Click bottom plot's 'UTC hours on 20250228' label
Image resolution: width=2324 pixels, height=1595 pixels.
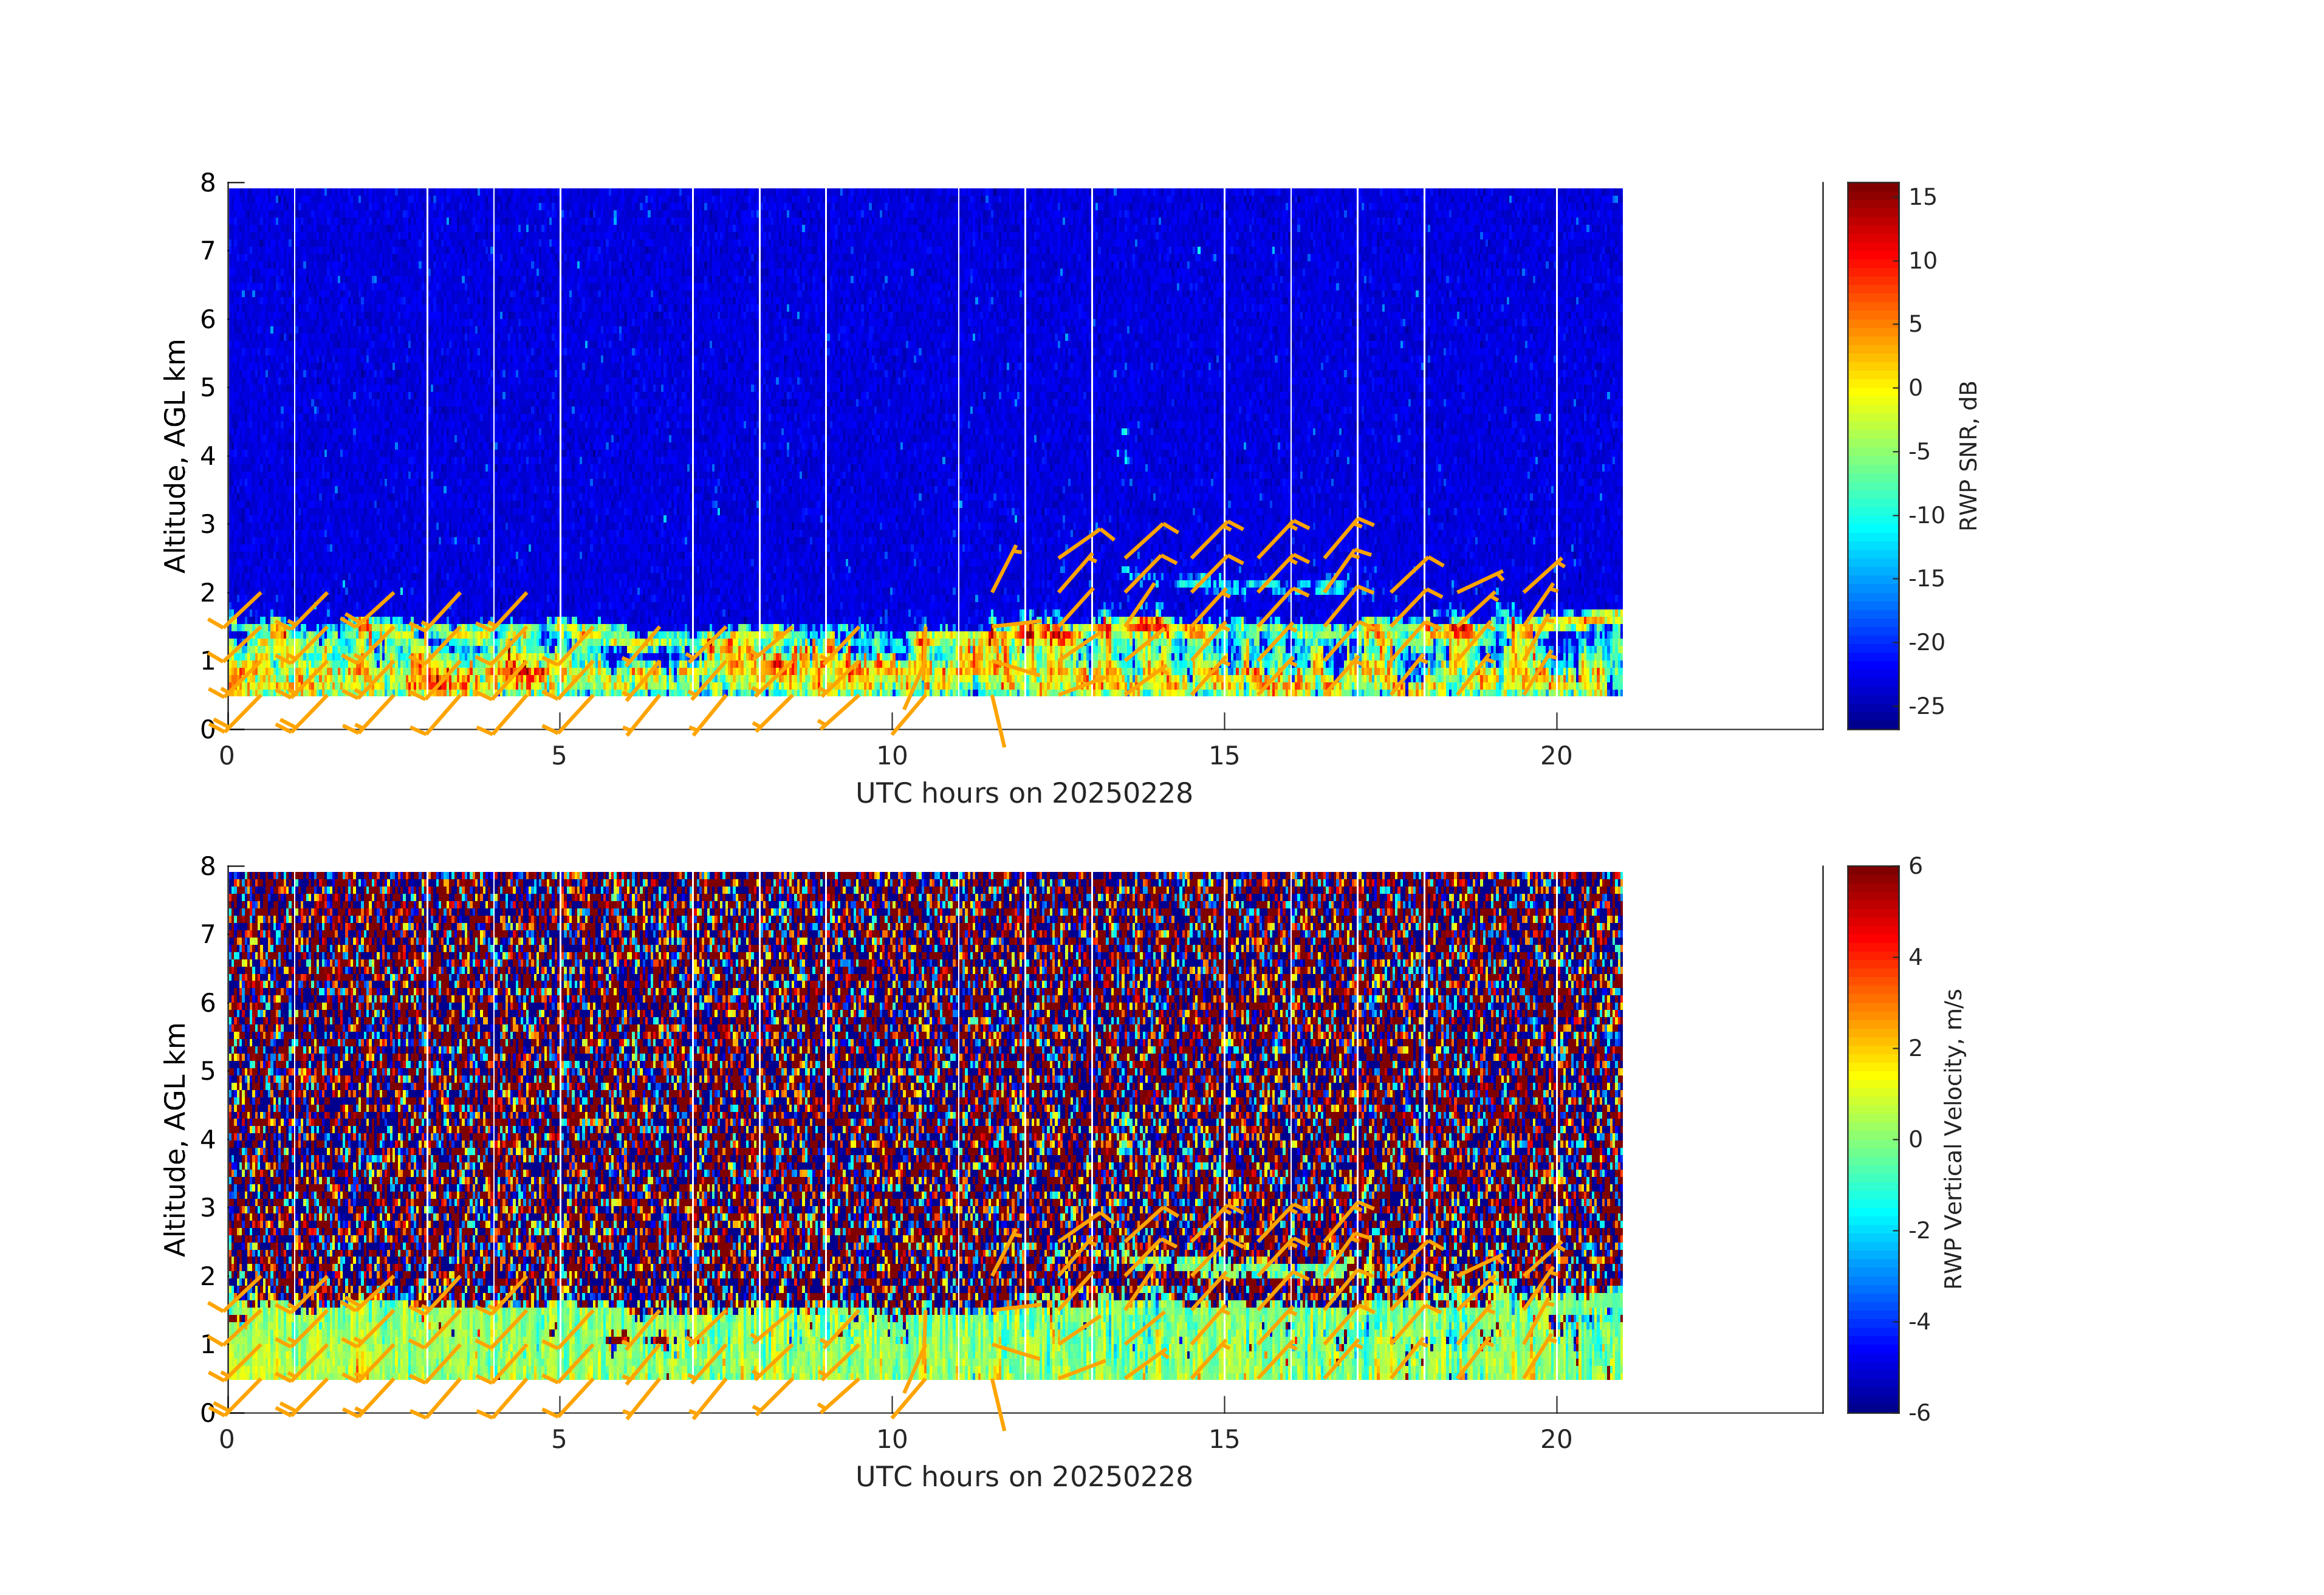(x=1023, y=1477)
